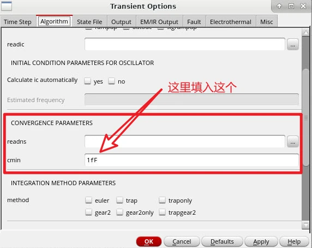
Task: Click the Defaults button
Action: click(222, 241)
